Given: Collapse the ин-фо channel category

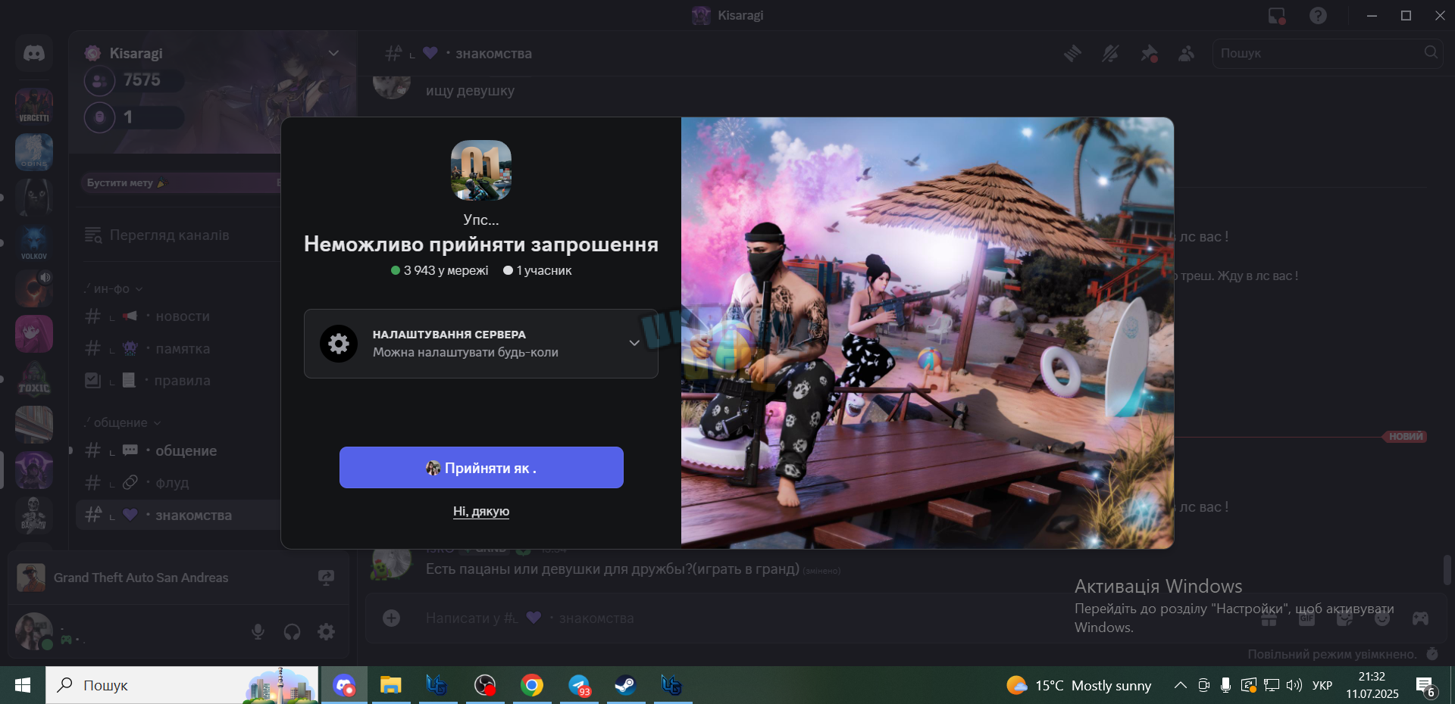Looking at the screenshot, I should click(113, 289).
